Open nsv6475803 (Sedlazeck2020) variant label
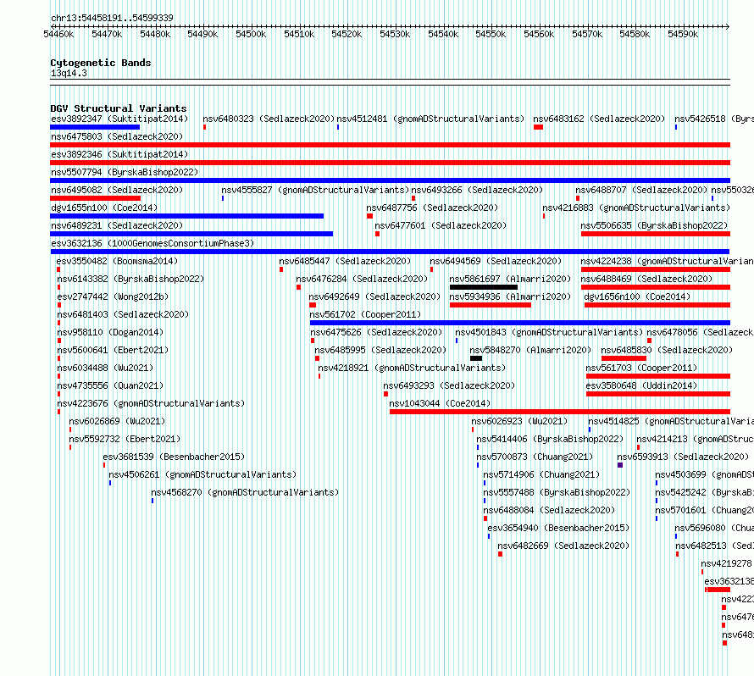 click(x=117, y=136)
